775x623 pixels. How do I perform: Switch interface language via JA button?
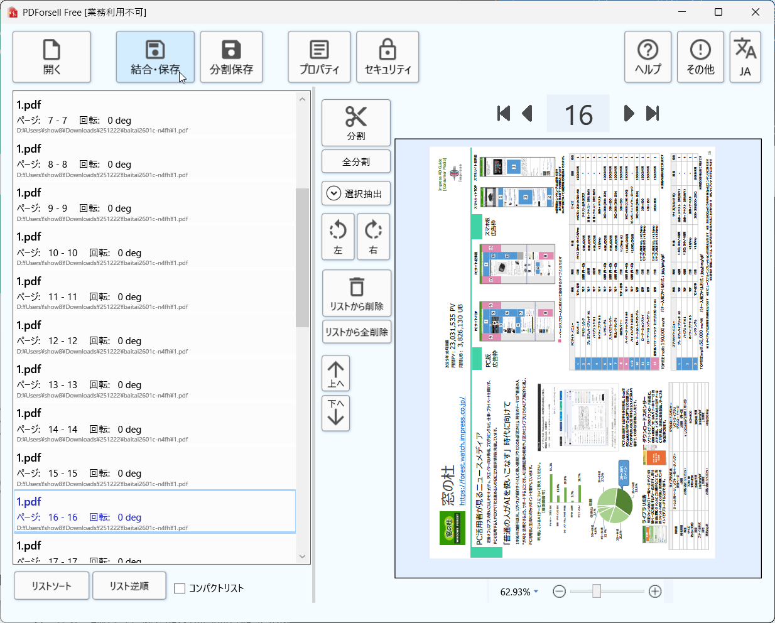point(745,57)
